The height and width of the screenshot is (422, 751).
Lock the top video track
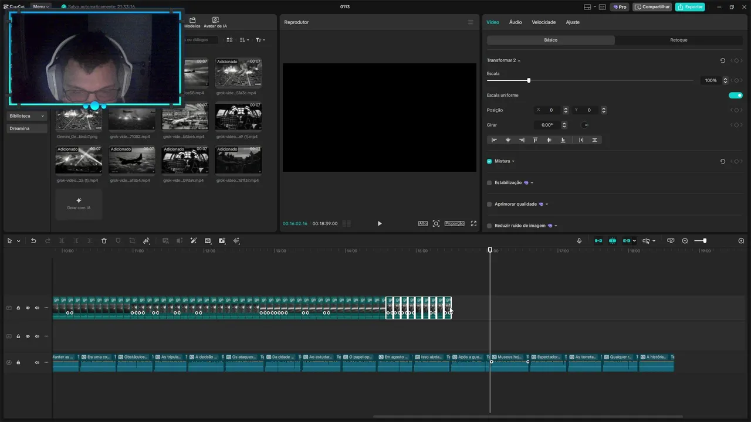tap(18, 308)
